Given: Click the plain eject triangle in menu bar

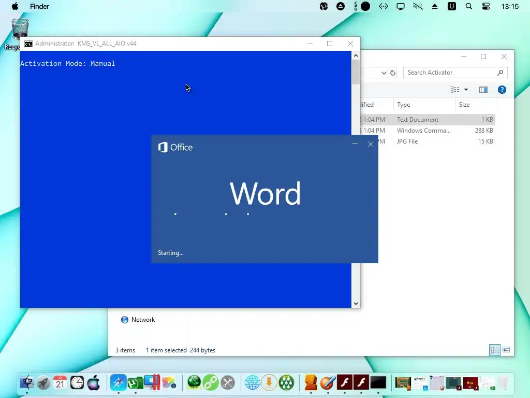Looking at the screenshot, I should [x=435, y=6].
